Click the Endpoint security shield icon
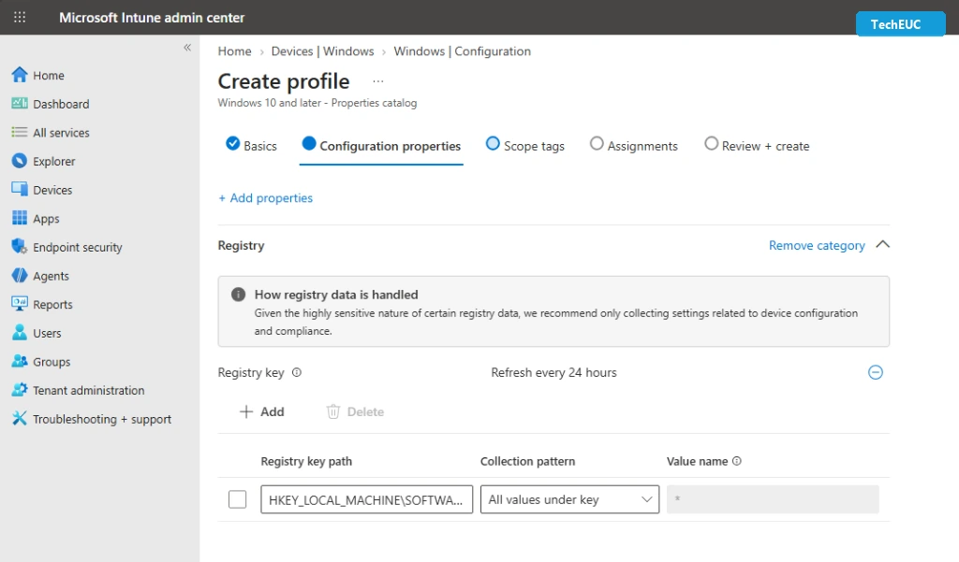This screenshot has height=562, width=959. (20, 247)
